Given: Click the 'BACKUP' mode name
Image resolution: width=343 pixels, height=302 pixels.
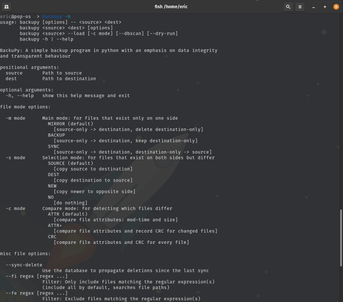Looking at the screenshot, I should coord(57,135).
